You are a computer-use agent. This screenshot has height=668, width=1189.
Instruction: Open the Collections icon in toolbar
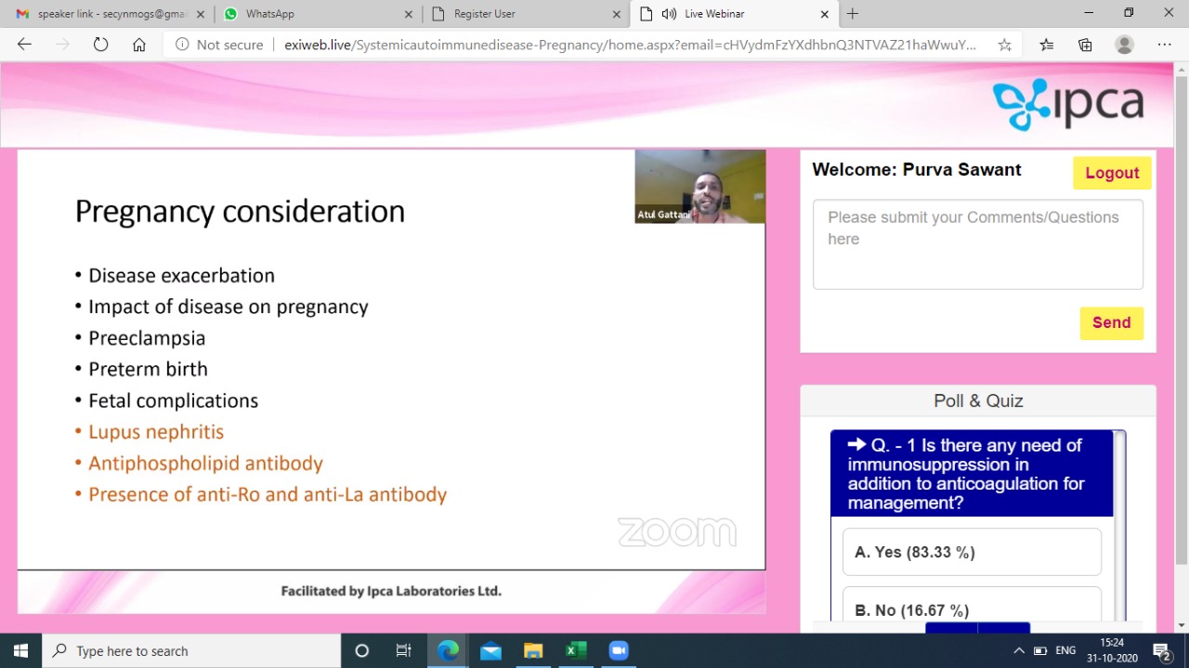pos(1085,45)
